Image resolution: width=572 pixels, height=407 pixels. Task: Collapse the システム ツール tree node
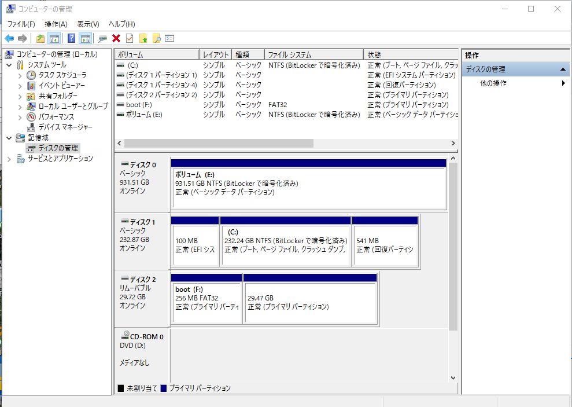tap(9, 65)
